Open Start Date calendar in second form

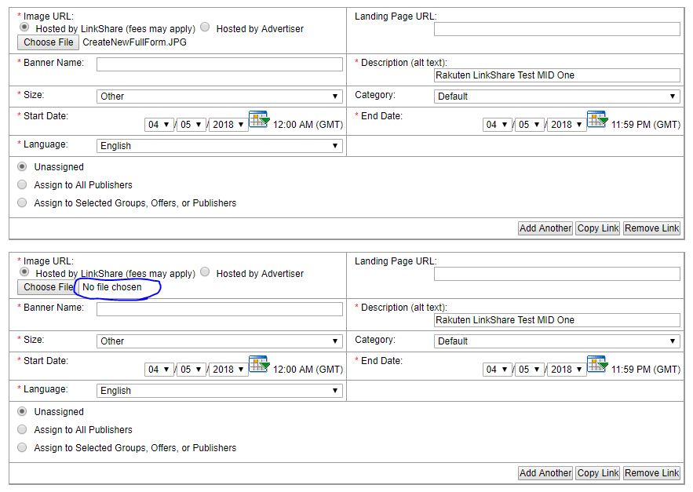pos(258,365)
